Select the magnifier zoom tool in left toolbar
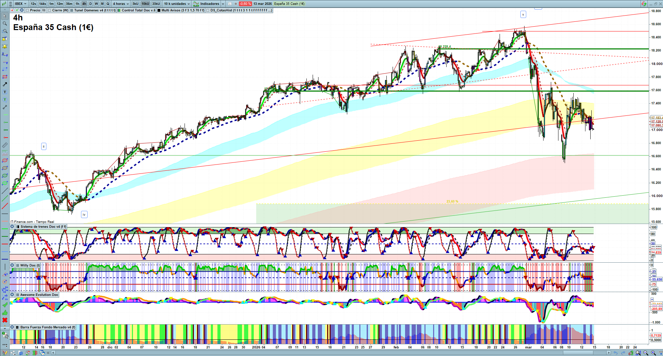663x356 pixels. click(x=5, y=24)
